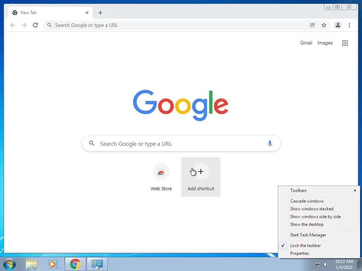Select Show windows stacked
Viewport: 362px width, 271px height.
[x=319, y=209]
